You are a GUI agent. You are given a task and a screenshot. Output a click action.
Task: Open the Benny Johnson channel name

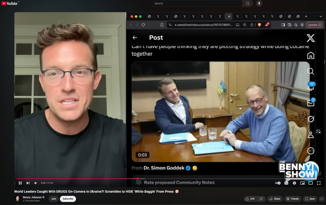[32, 197]
